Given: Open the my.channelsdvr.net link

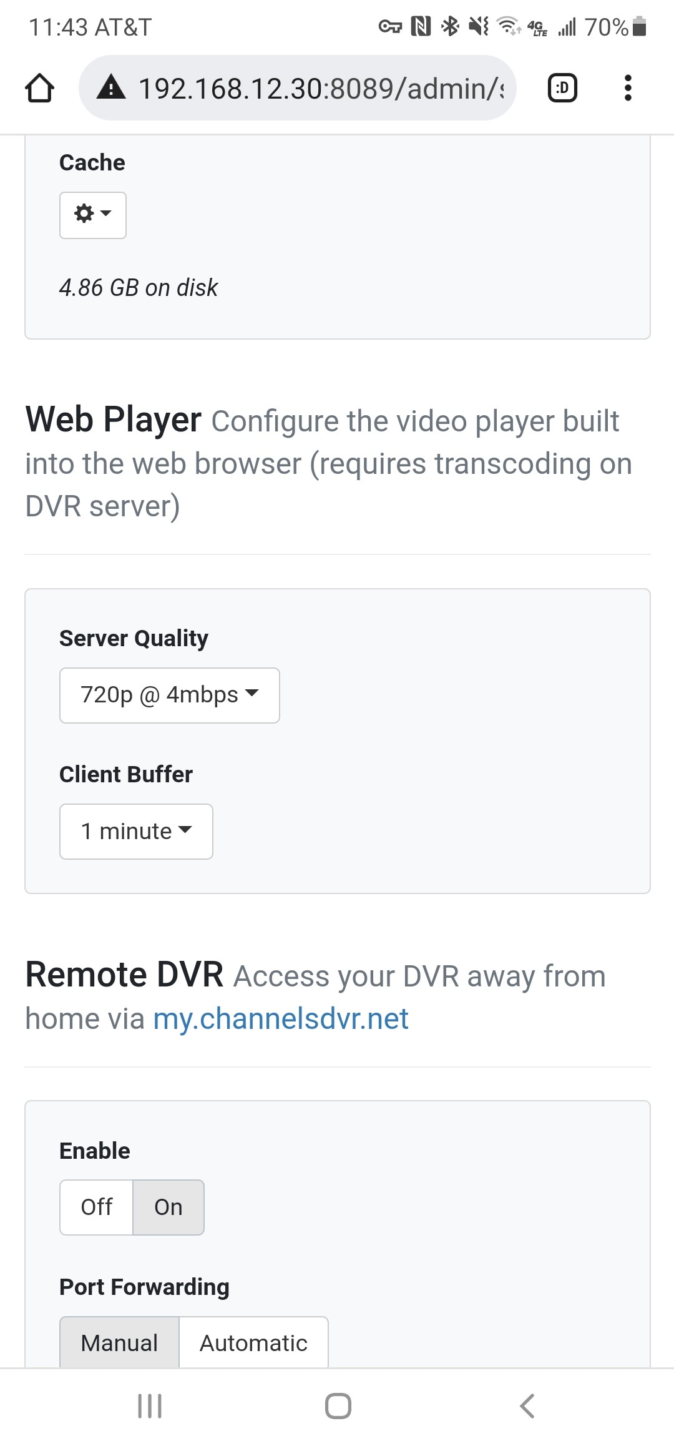Looking at the screenshot, I should point(281,1018).
